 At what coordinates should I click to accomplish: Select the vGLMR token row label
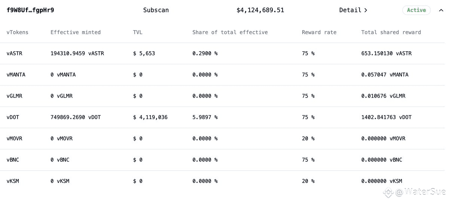(x=15, y=96)
